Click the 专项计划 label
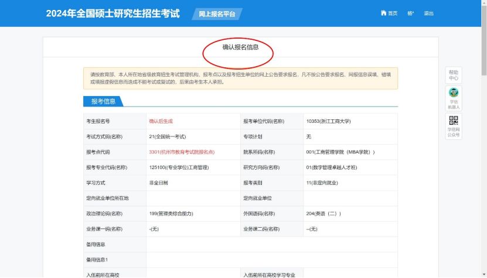Viewport: 487px width, 278px height. point(253,136)
